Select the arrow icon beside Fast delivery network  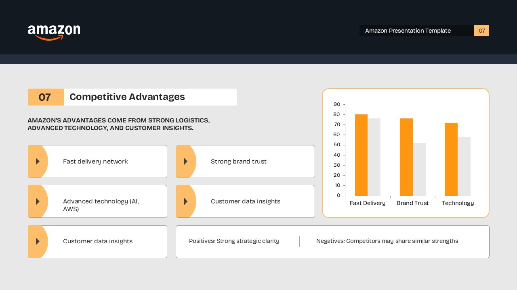click(x=38, y=162)
